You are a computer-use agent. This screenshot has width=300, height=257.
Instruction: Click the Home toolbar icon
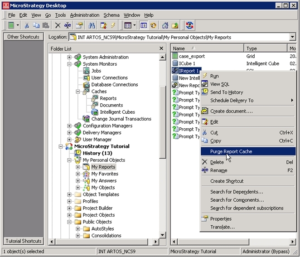pos(165,25)
